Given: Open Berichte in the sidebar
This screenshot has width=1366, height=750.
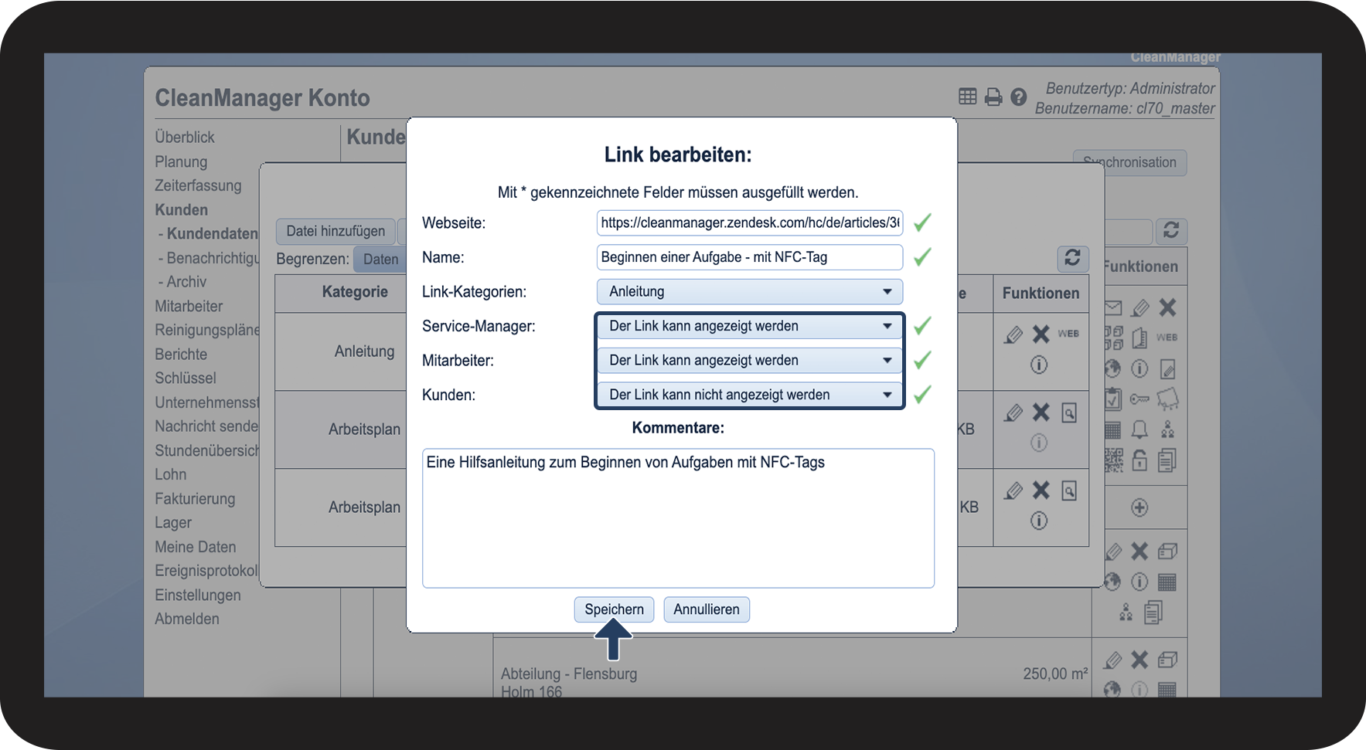Looking at the screenshot, I should [x=181, y=354].
